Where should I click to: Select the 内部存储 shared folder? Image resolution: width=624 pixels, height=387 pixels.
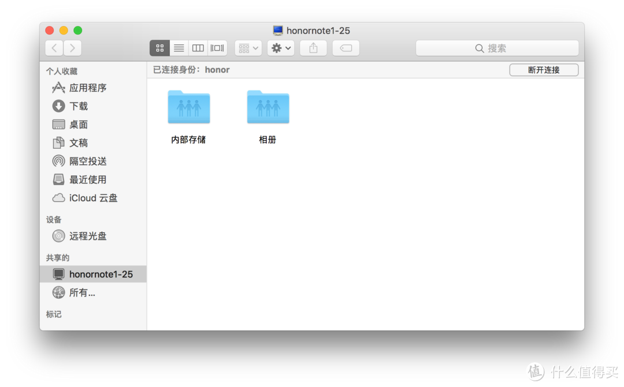pyautogui.click(x=188, y=107)
